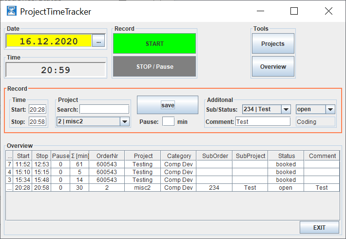Click the yellow date field 16.12.2020
346x239 pixels.
pos(49,42)
